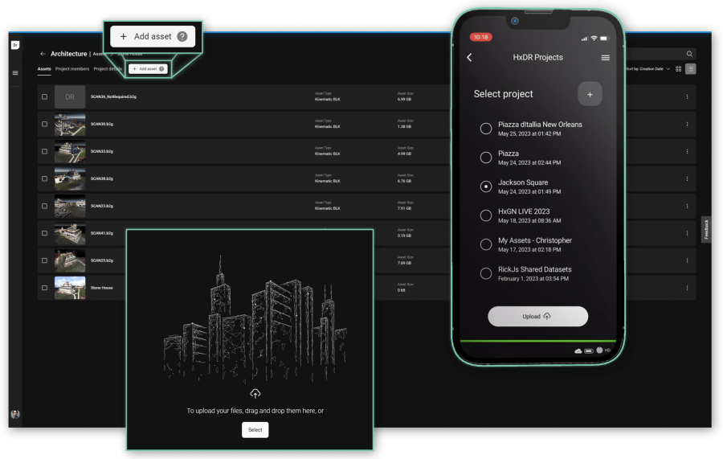The width and height of the screenshot is (723, 459).
Task: Check the SCAN38.b2g checkbox
Action: pyautogui.click(x=45, y=178)
